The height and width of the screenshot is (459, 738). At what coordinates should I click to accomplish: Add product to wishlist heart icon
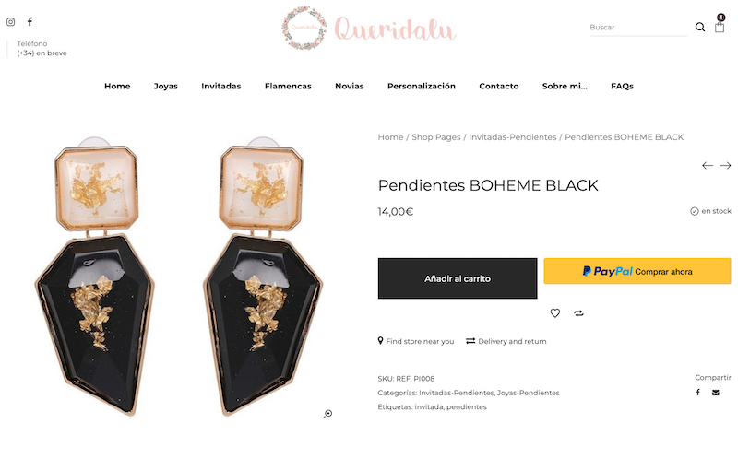[x=555, y=313]
